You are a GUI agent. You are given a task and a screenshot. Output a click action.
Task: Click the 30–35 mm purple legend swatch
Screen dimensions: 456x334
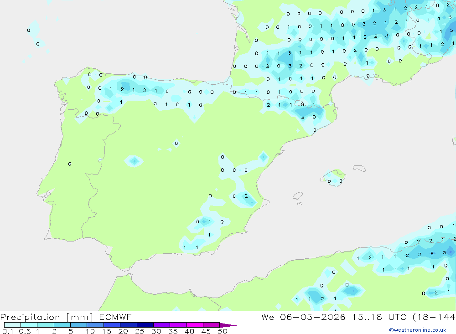(x=162, y=325)
